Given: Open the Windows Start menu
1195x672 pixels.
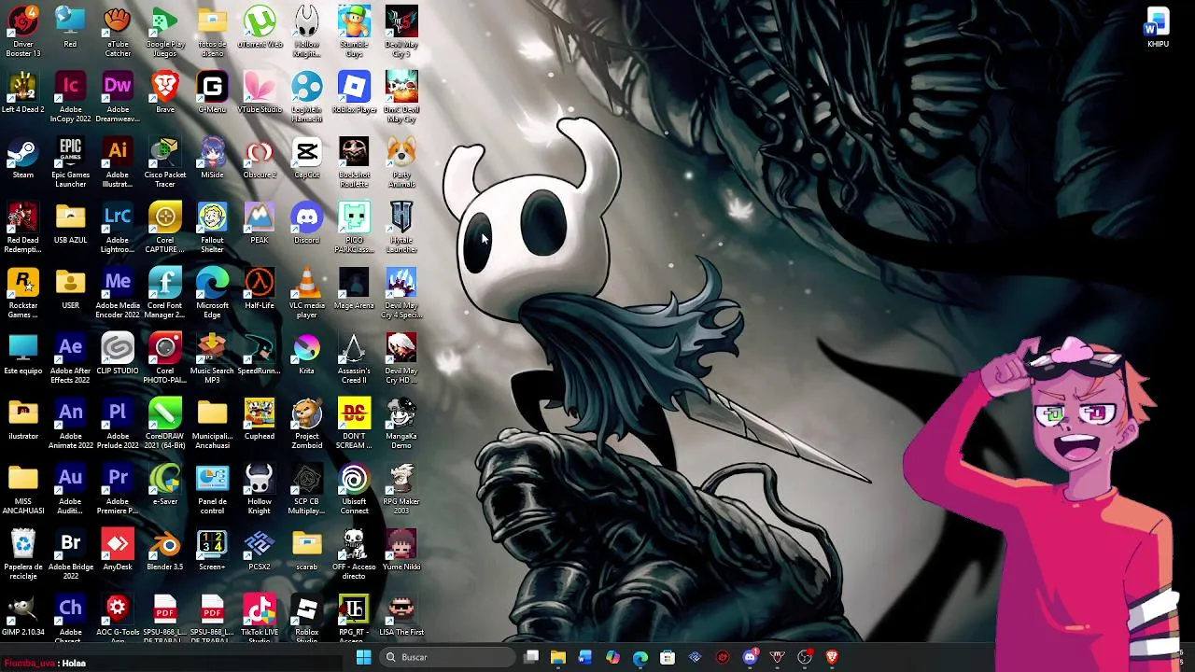Looking at the screenshot, I should pos(363,657).
